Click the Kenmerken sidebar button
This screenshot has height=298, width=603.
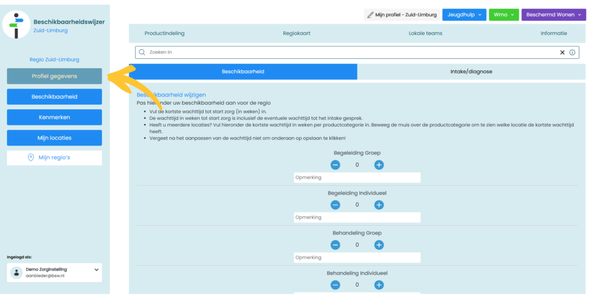[54, 117]
